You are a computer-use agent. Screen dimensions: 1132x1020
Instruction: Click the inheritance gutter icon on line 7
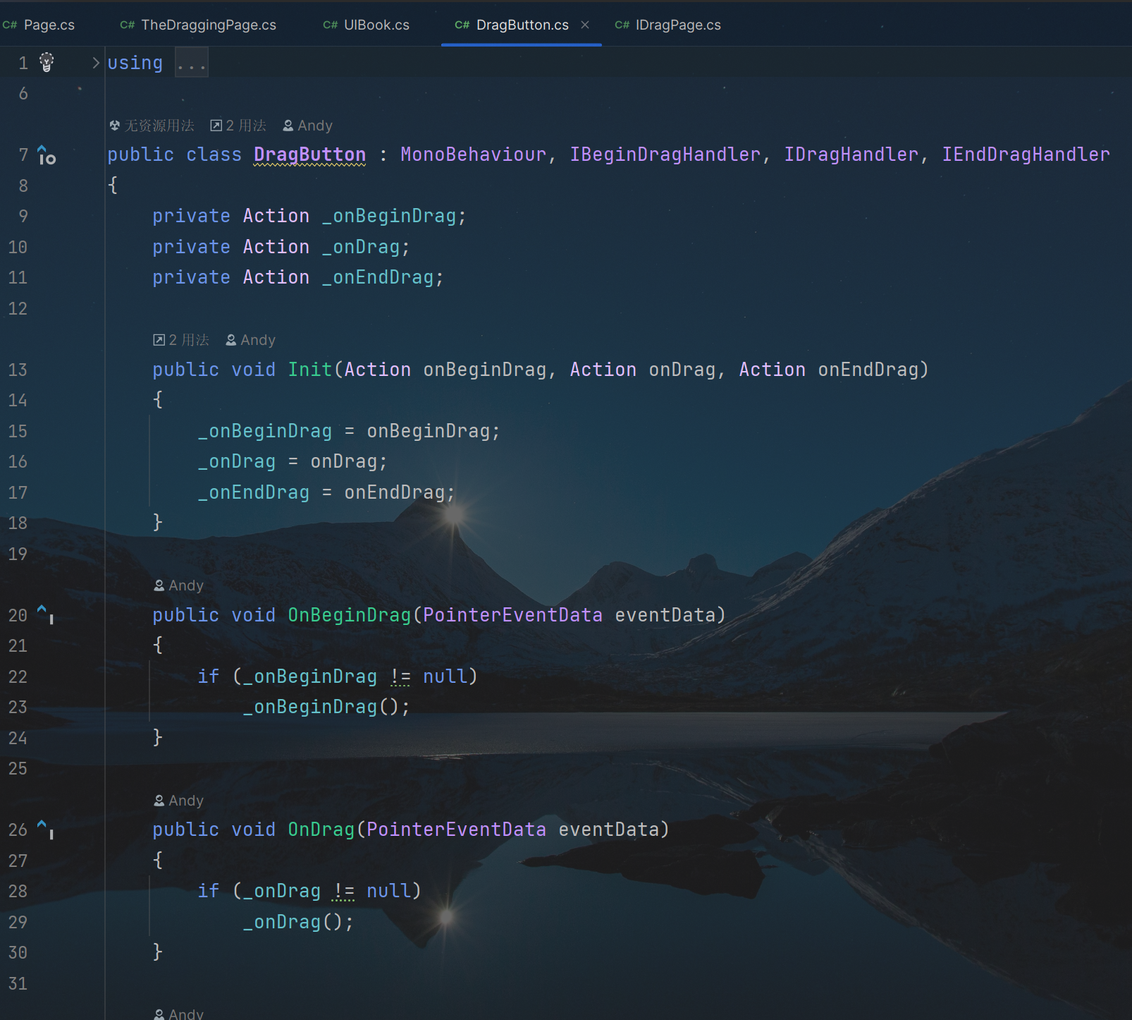[47, 154]
